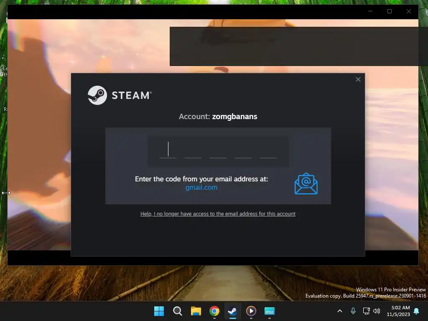Open network settings tray icon
Screen dimensions: 428x321
point(366,311)
